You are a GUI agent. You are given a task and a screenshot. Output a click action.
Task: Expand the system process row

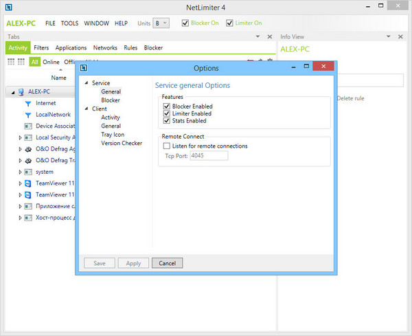20,172
